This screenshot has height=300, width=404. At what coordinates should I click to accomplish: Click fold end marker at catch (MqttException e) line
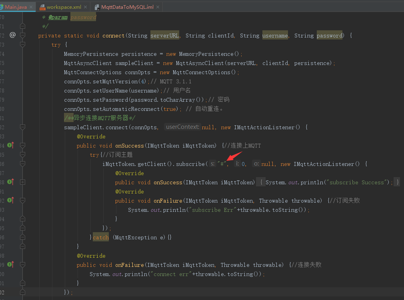tap(23, 237)
